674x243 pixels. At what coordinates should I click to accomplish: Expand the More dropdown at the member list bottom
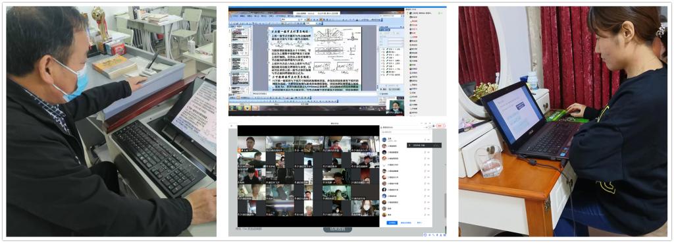(419, 223)
